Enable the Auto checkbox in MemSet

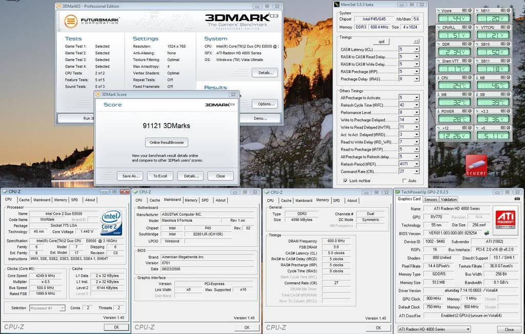tap(405, 181)
